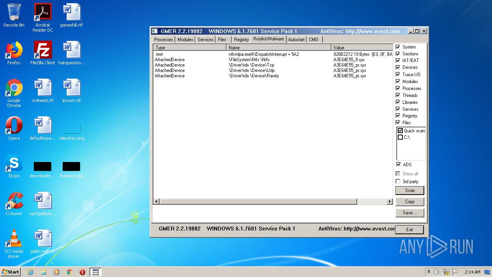Open the defaultimpa document icon
The image size is (492, 277).
pyautogui.click(x=43, y=128)
